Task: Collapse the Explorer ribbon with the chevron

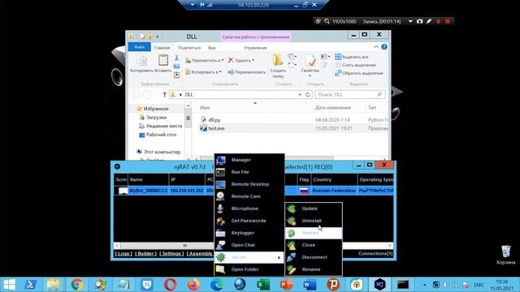Action: (376, 47)
